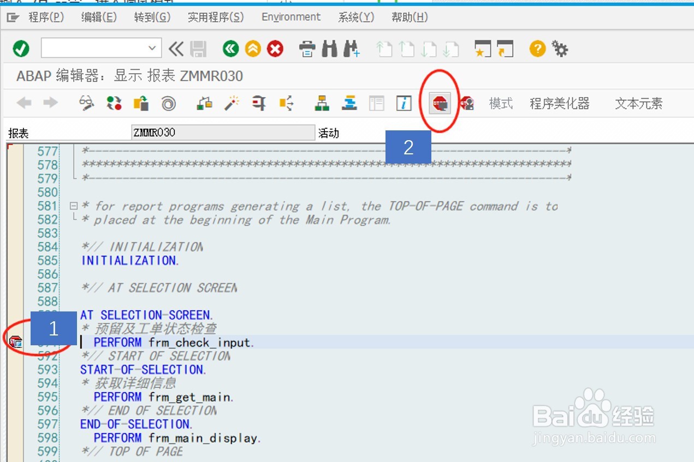Toggle the display/change mode eyeglasses icon
The image size is (694, 462).
pyautogui.click(x=86, y=103)
